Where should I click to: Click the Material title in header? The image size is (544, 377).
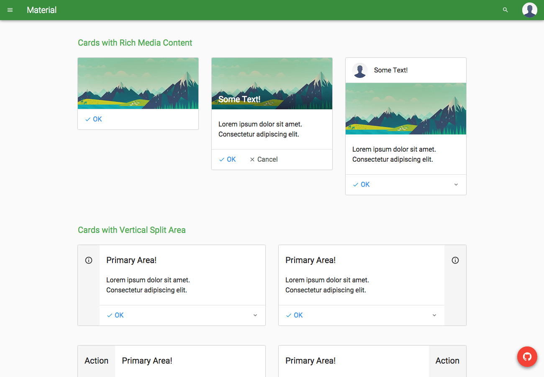point(42,10)
